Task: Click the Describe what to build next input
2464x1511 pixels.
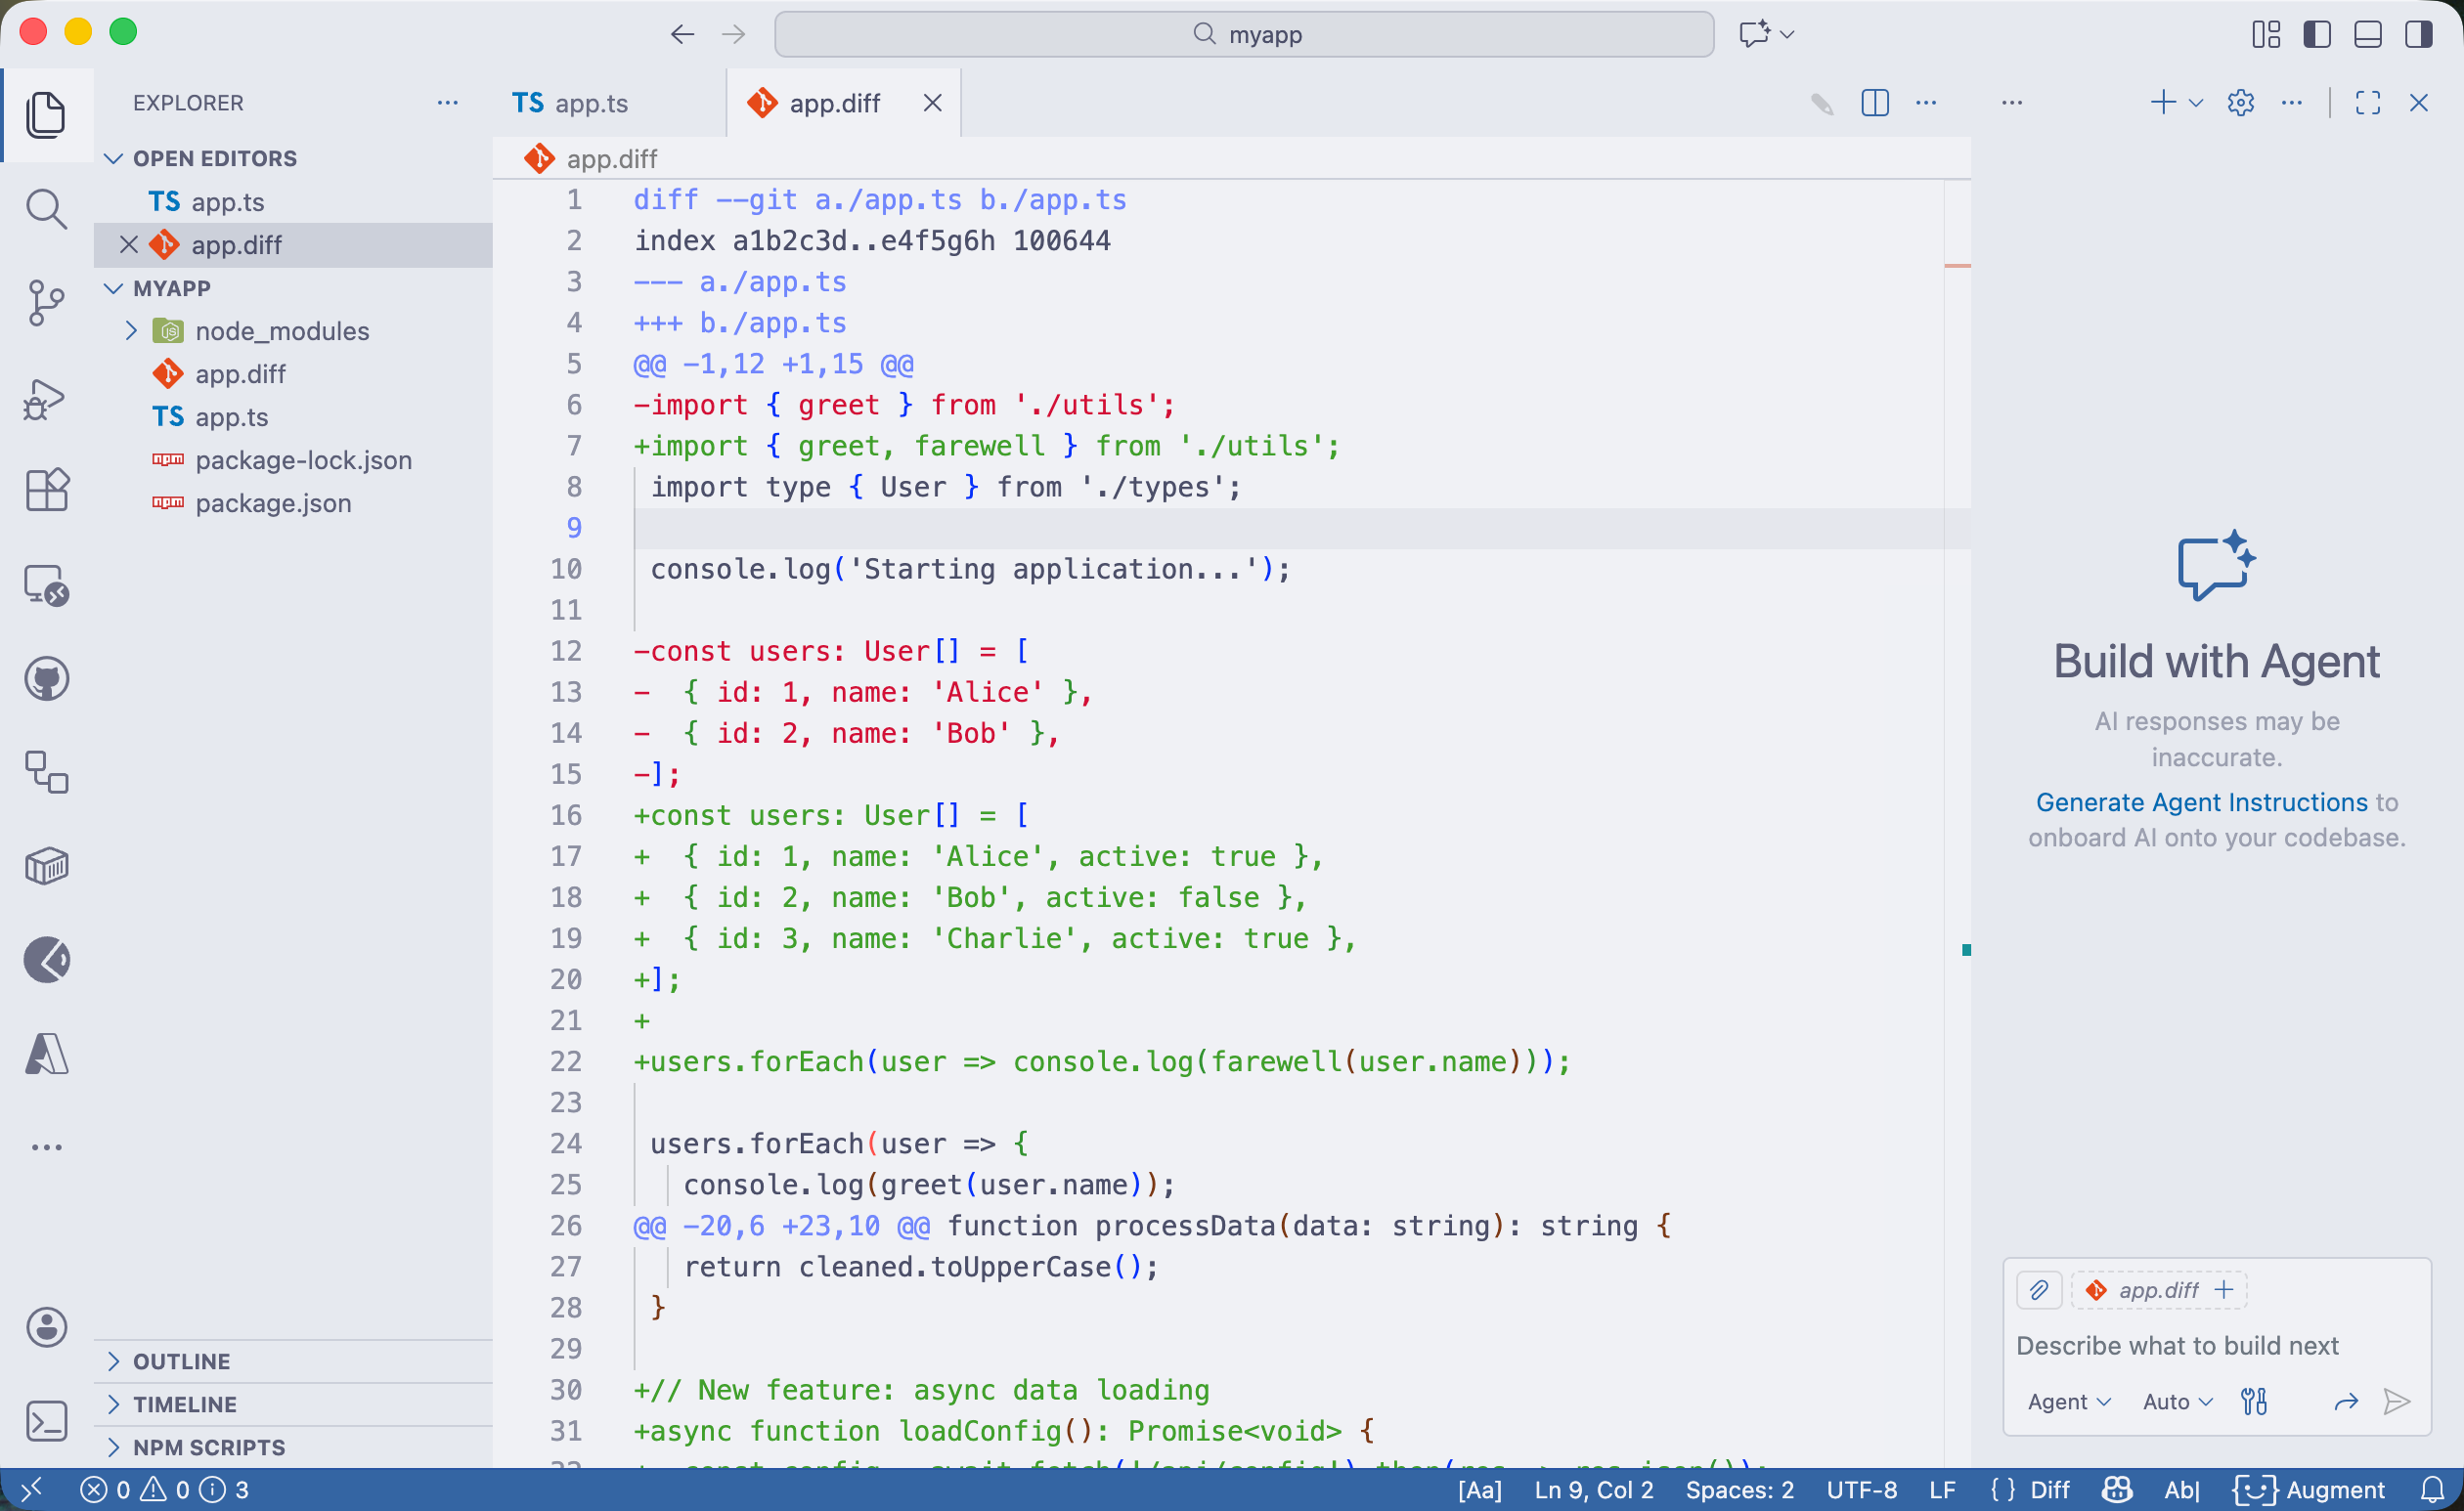Action: (x=2176, y=1345)
